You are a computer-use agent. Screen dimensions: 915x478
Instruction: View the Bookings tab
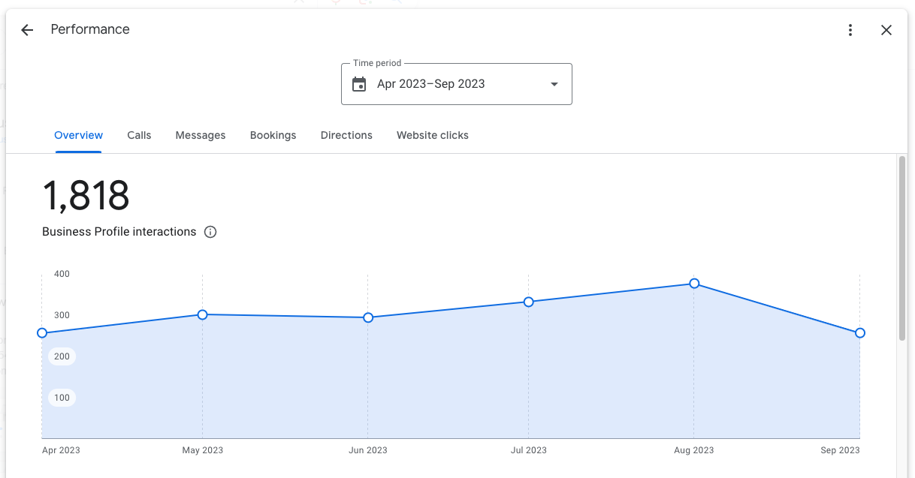(x=273, y=135)
